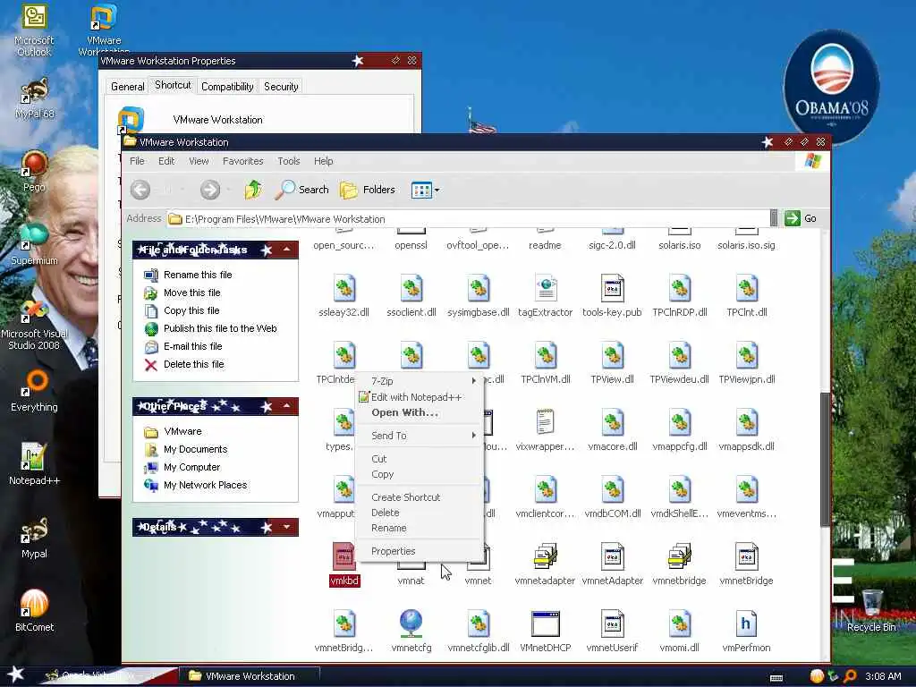Click E-mail this file link

click(x=193, y=346)
